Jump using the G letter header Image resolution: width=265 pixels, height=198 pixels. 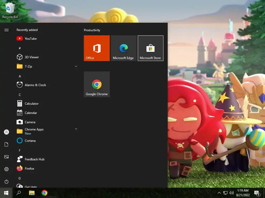tap(20, 178)
